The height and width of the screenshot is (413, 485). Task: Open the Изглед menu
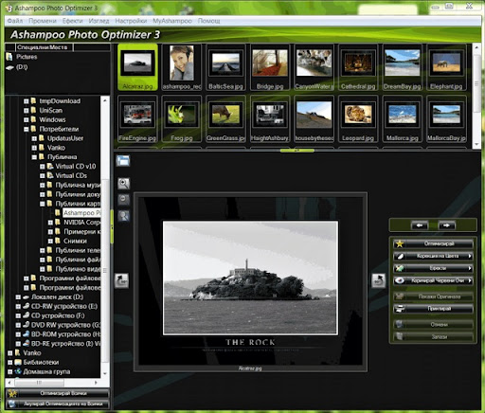pos(99,21)
